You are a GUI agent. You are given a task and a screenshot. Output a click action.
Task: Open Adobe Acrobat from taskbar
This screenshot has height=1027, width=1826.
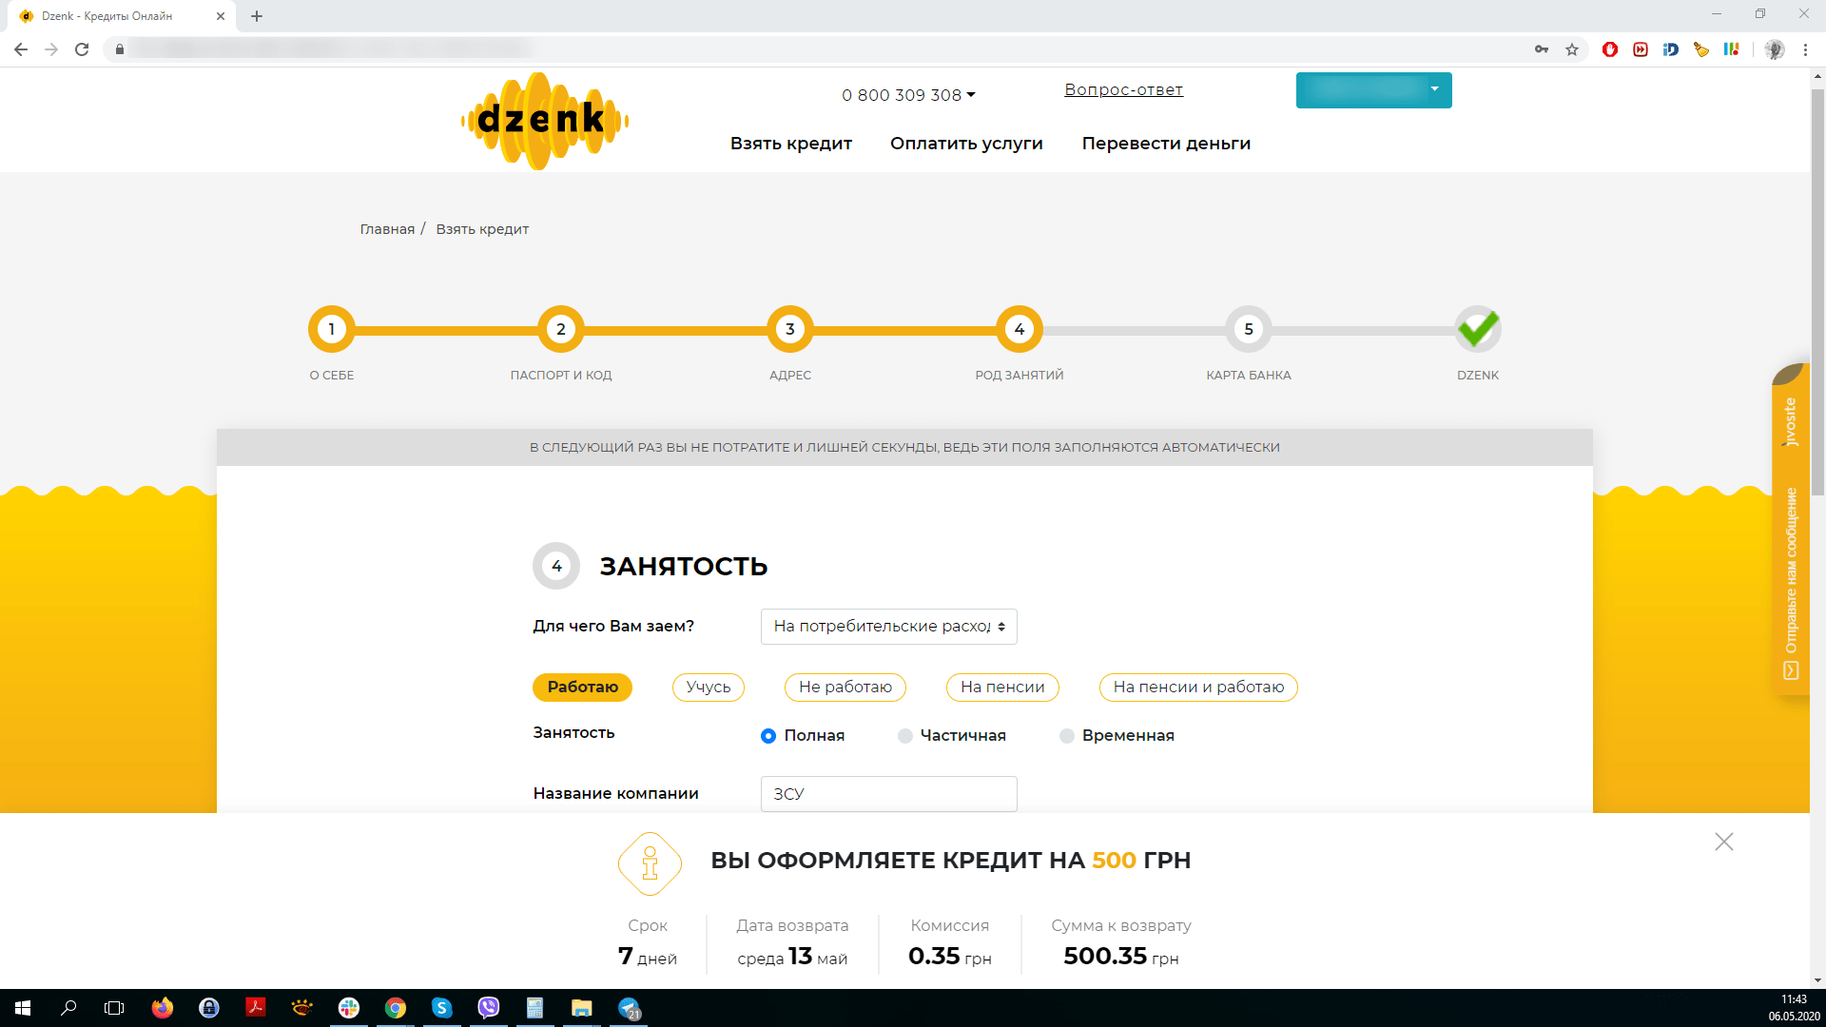click(x=256, y=1008)
